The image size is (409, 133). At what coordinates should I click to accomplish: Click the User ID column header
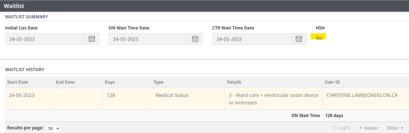(332, 82)
